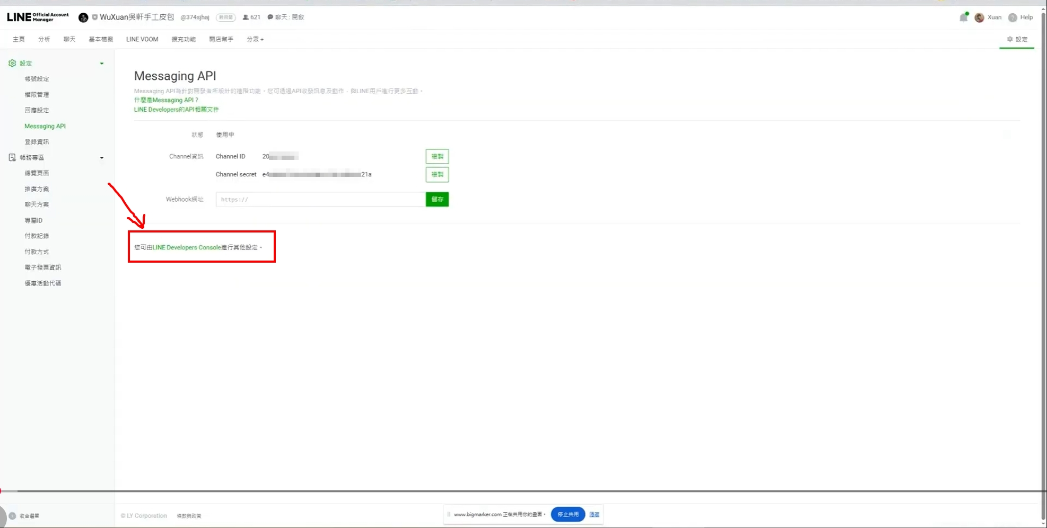Image resolution: width=1047 pixels, height=528 pixels.
Task: Open the notification bell icon
Action: (963, 17)
